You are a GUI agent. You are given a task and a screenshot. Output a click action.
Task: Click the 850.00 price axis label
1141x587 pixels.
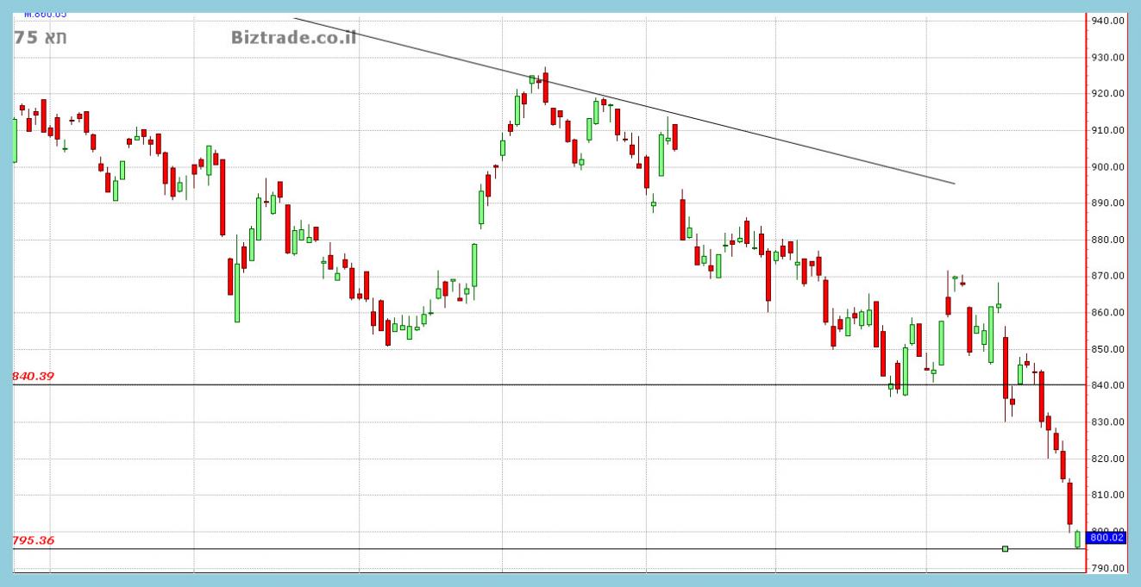pos(1107,350)
